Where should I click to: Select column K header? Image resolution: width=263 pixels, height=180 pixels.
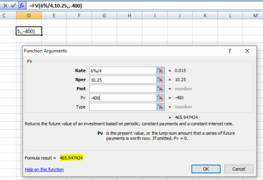pyautogui.click(x=205, y=16)
